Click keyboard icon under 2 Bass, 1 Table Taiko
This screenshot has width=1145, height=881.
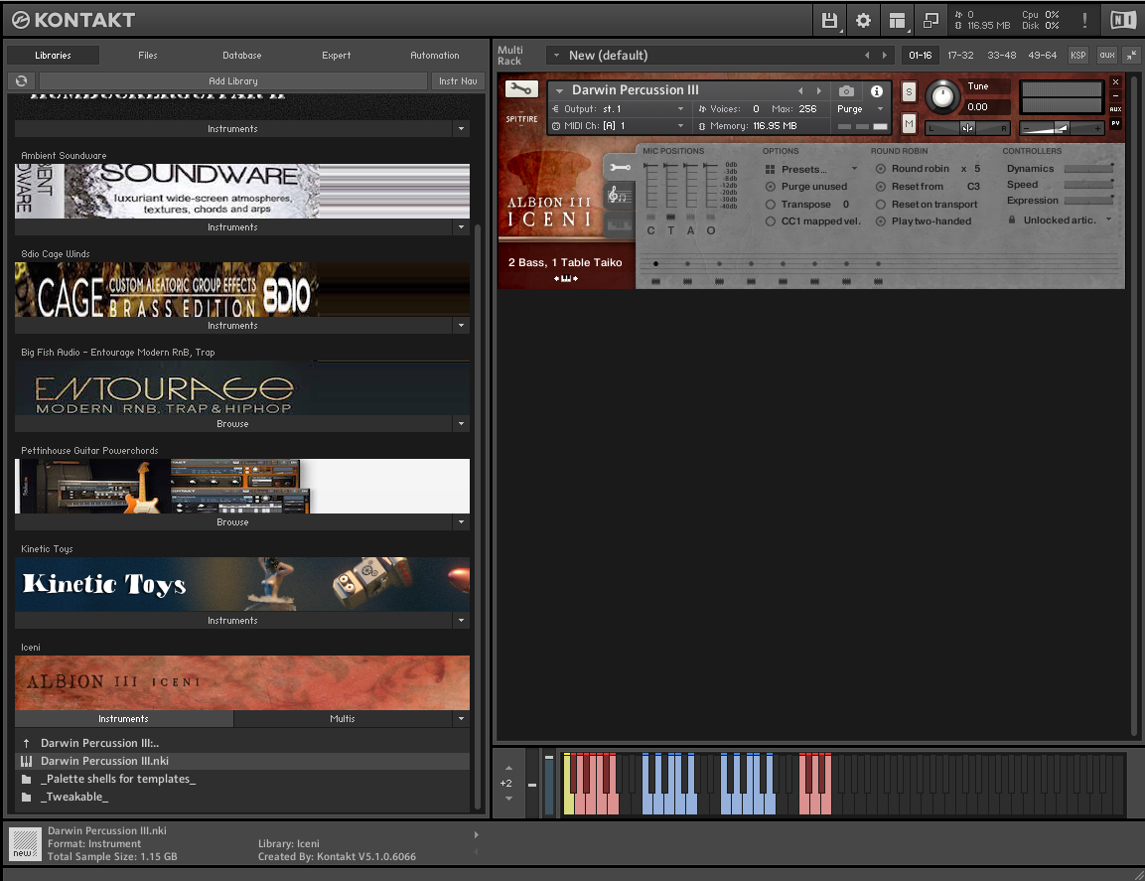(566, 278)
